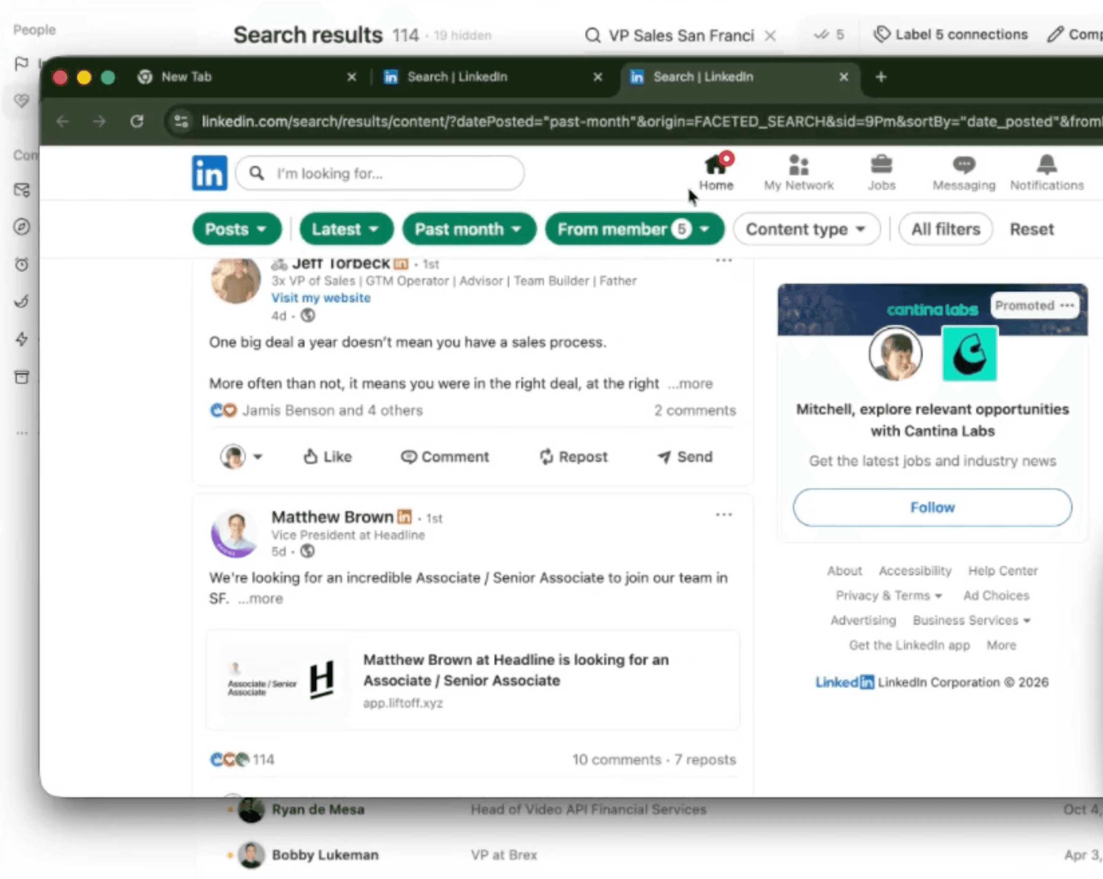Open Visit my website link

pos(321,298)
